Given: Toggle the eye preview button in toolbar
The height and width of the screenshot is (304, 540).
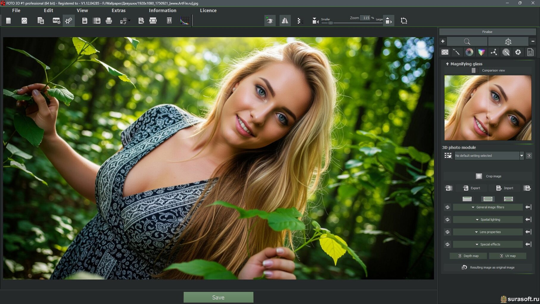Looking at the screenshot, I should coord(270,21).
